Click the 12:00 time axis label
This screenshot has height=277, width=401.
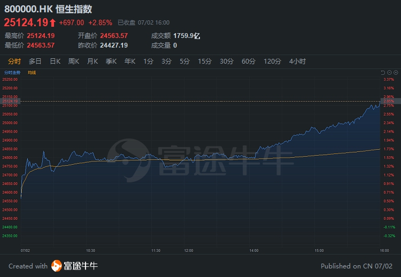point(189,251)
